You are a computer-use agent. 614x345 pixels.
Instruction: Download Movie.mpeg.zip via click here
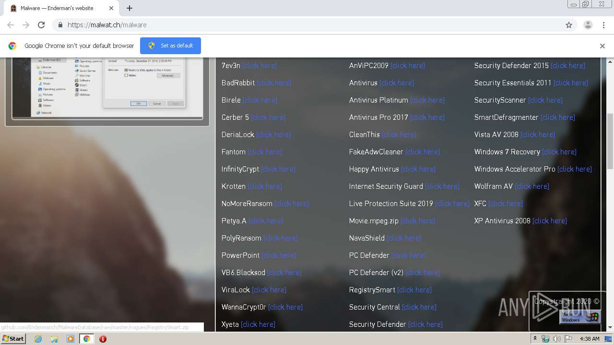pyautogui.click(x=418, y=221)
